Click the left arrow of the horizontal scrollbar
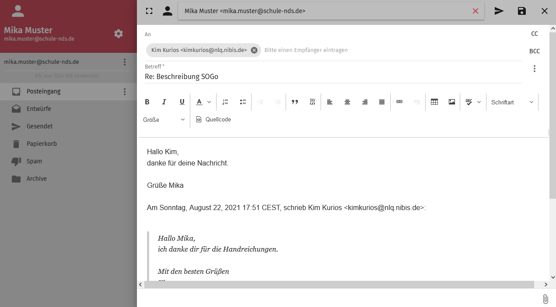 point(140,284)
